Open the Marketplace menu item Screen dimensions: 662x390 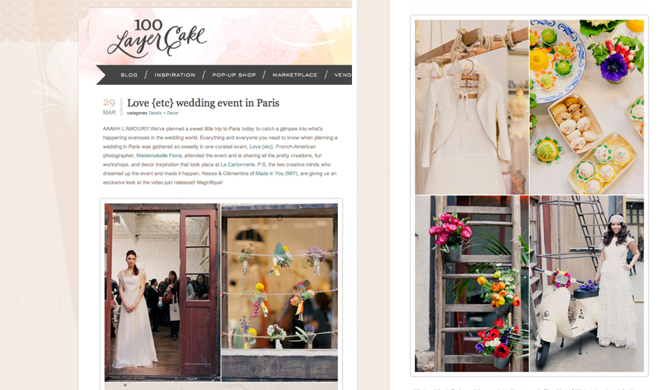pyautogui.click(x=294, y=75)
